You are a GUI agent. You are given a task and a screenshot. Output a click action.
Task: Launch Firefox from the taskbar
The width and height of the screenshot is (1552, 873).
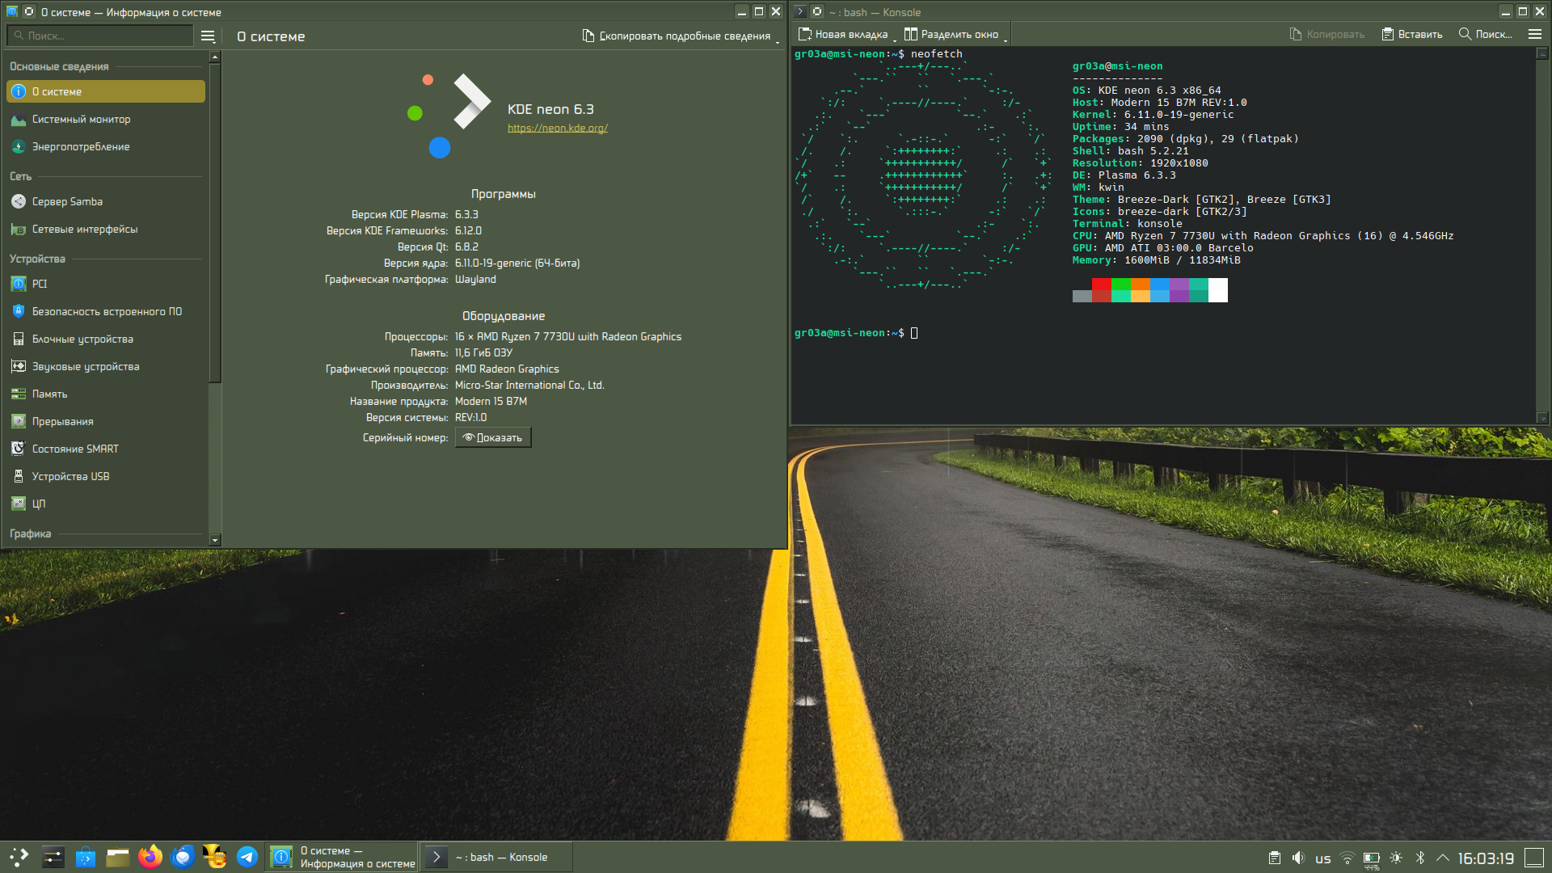tap(150, 857)
